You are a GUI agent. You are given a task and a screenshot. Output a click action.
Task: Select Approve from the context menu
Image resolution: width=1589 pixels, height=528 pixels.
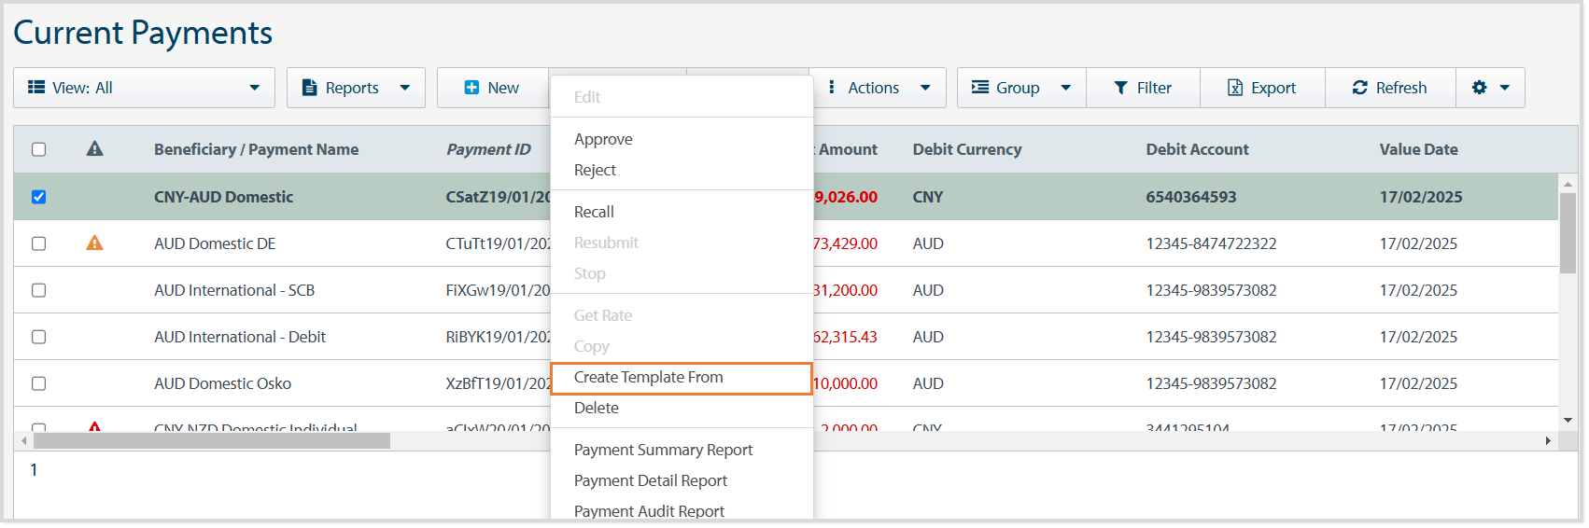(x=603, y=140)
